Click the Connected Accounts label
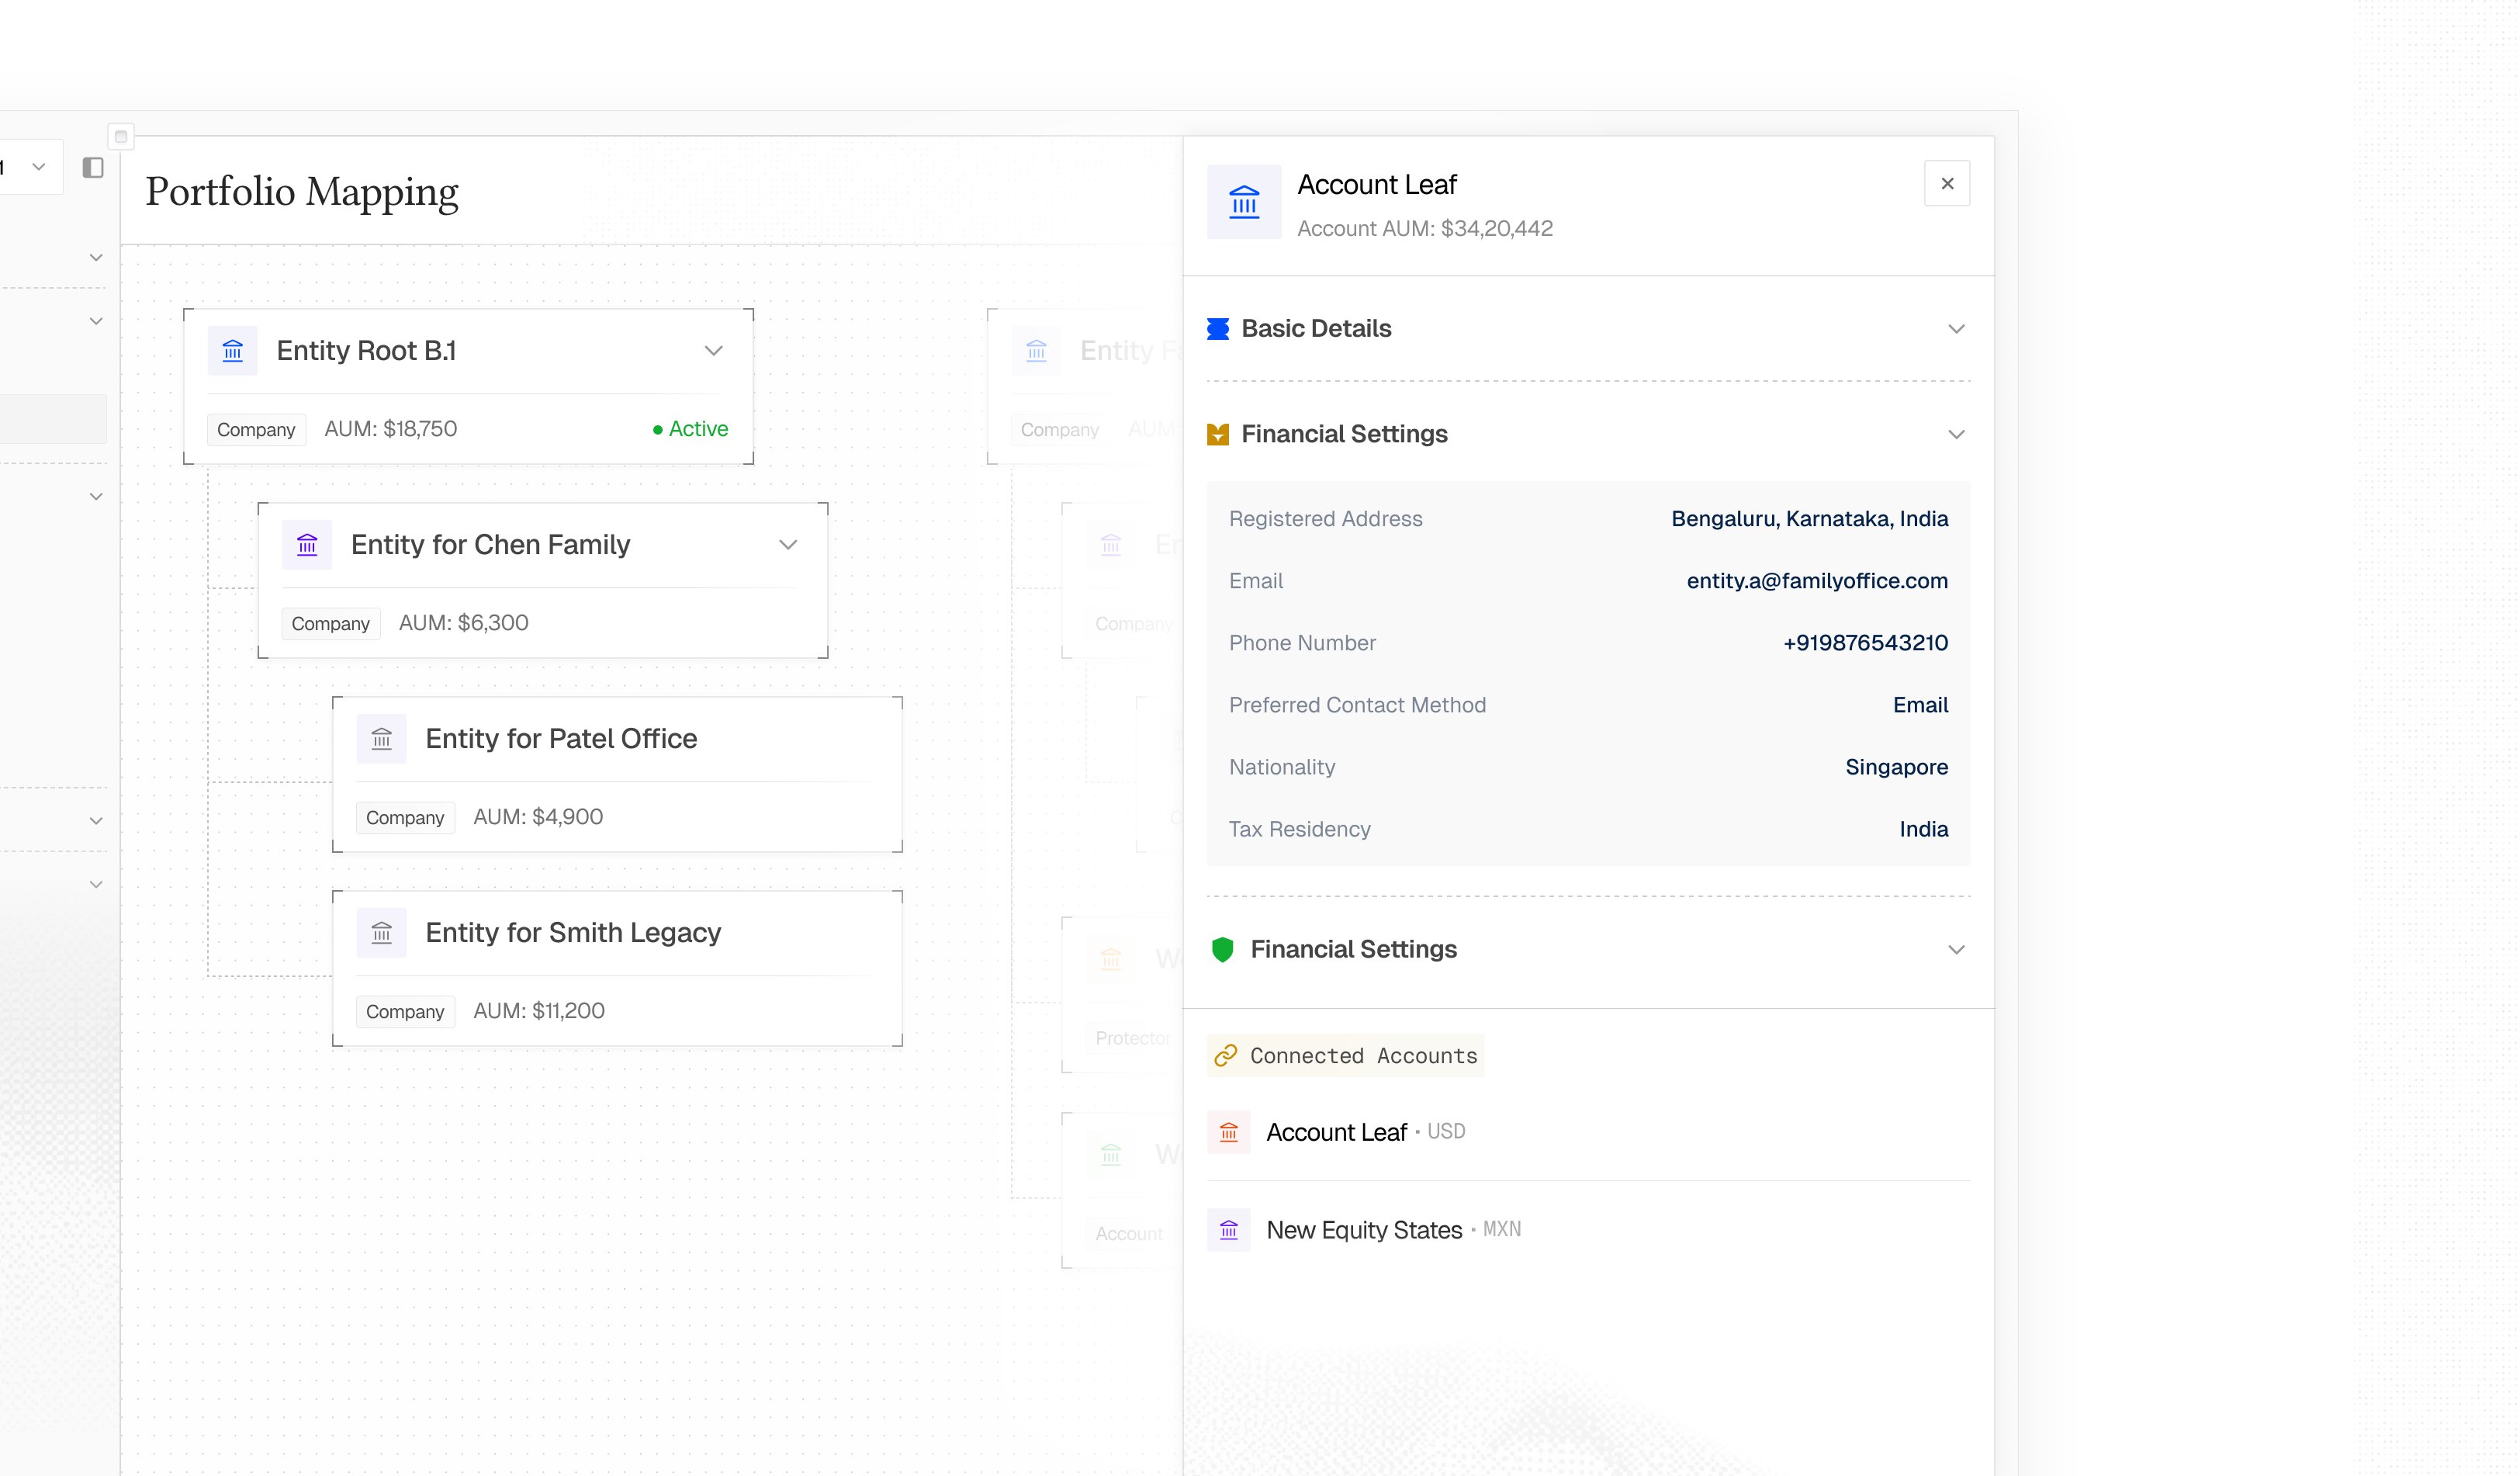 tap(1364, 1056)
